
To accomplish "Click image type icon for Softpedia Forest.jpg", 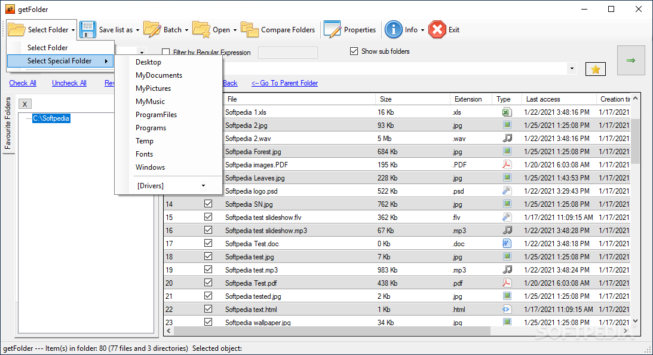I will tap(507, 151).
